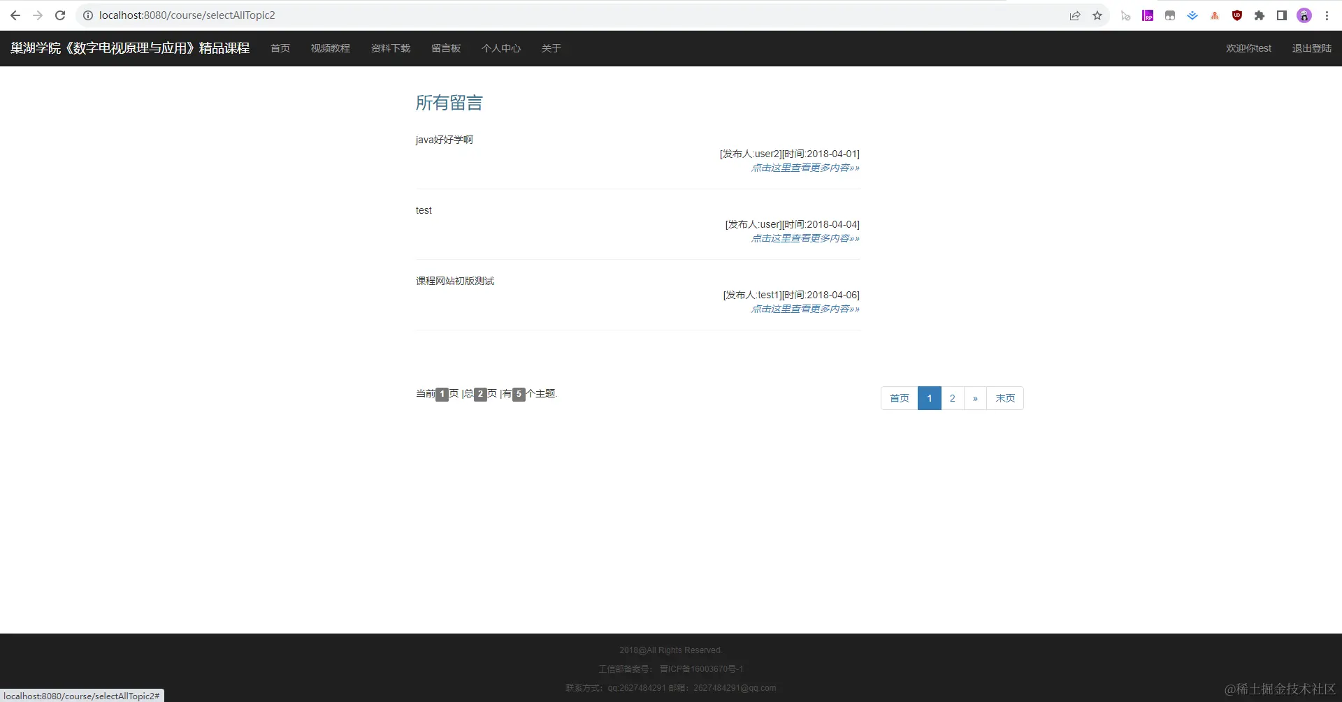1342x702 pixels.
Task: Click 课程网站初版测试 message's more content link
Action: click(805, 308)
